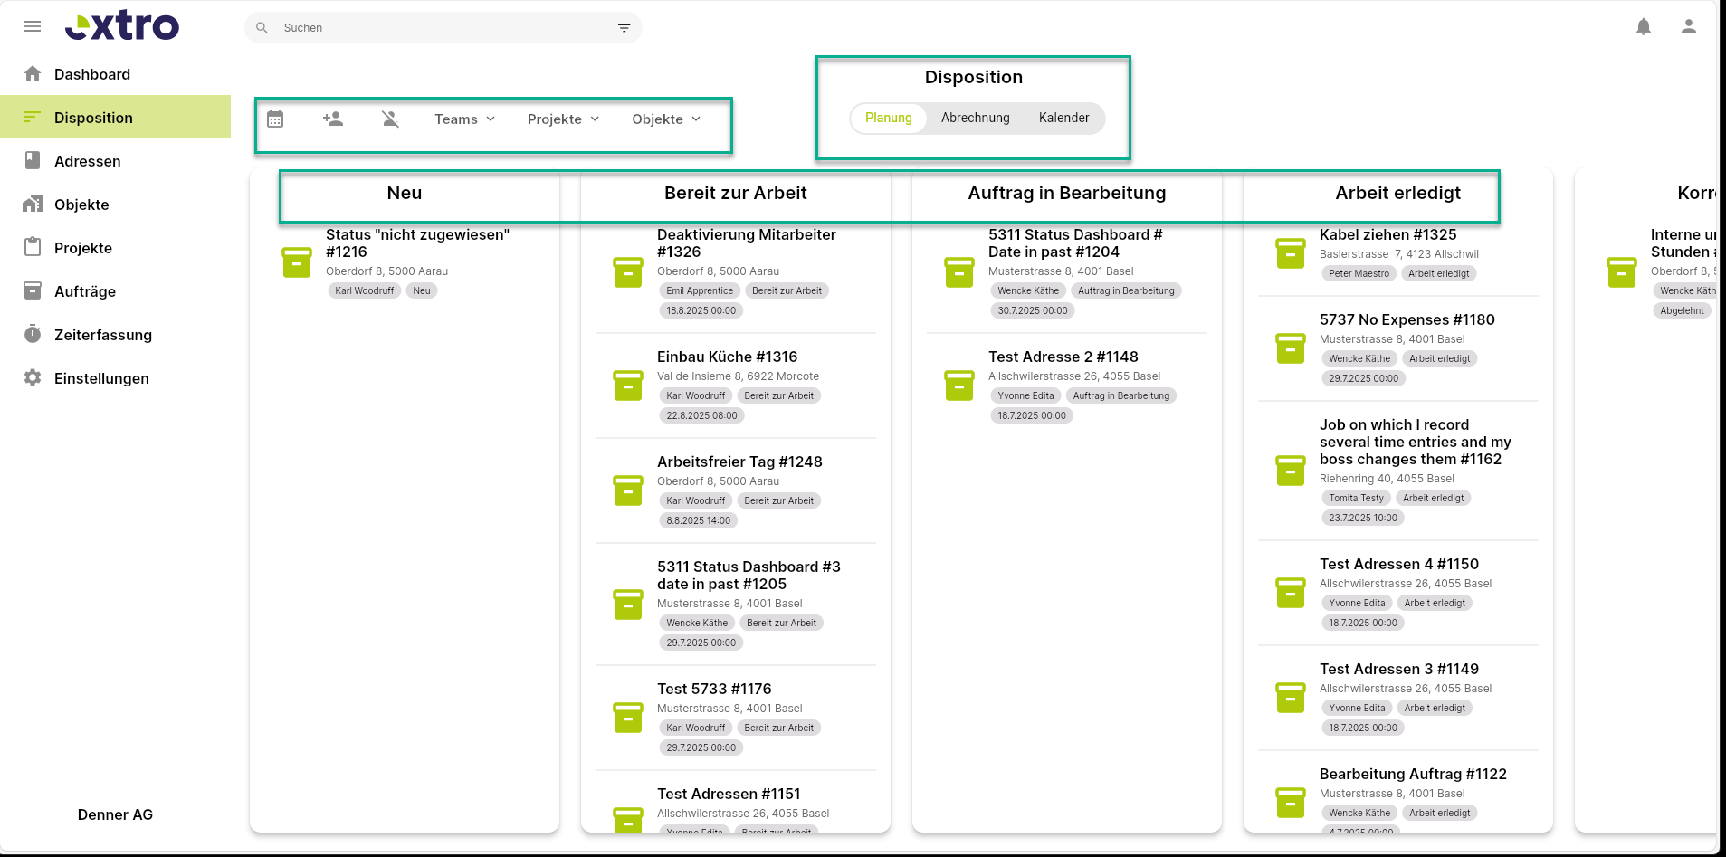Click archive icon of order #1205
This screenshot has width=1726, height=857.
[628, 605]
